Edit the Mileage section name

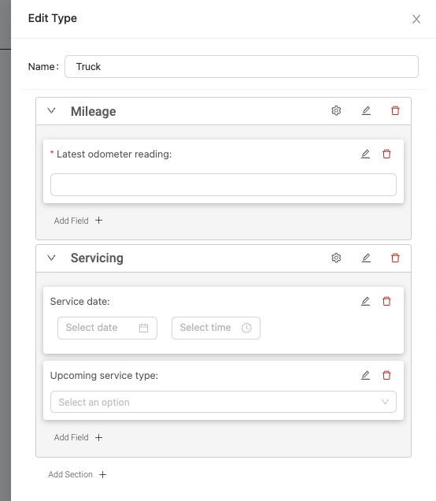(366, 110)
